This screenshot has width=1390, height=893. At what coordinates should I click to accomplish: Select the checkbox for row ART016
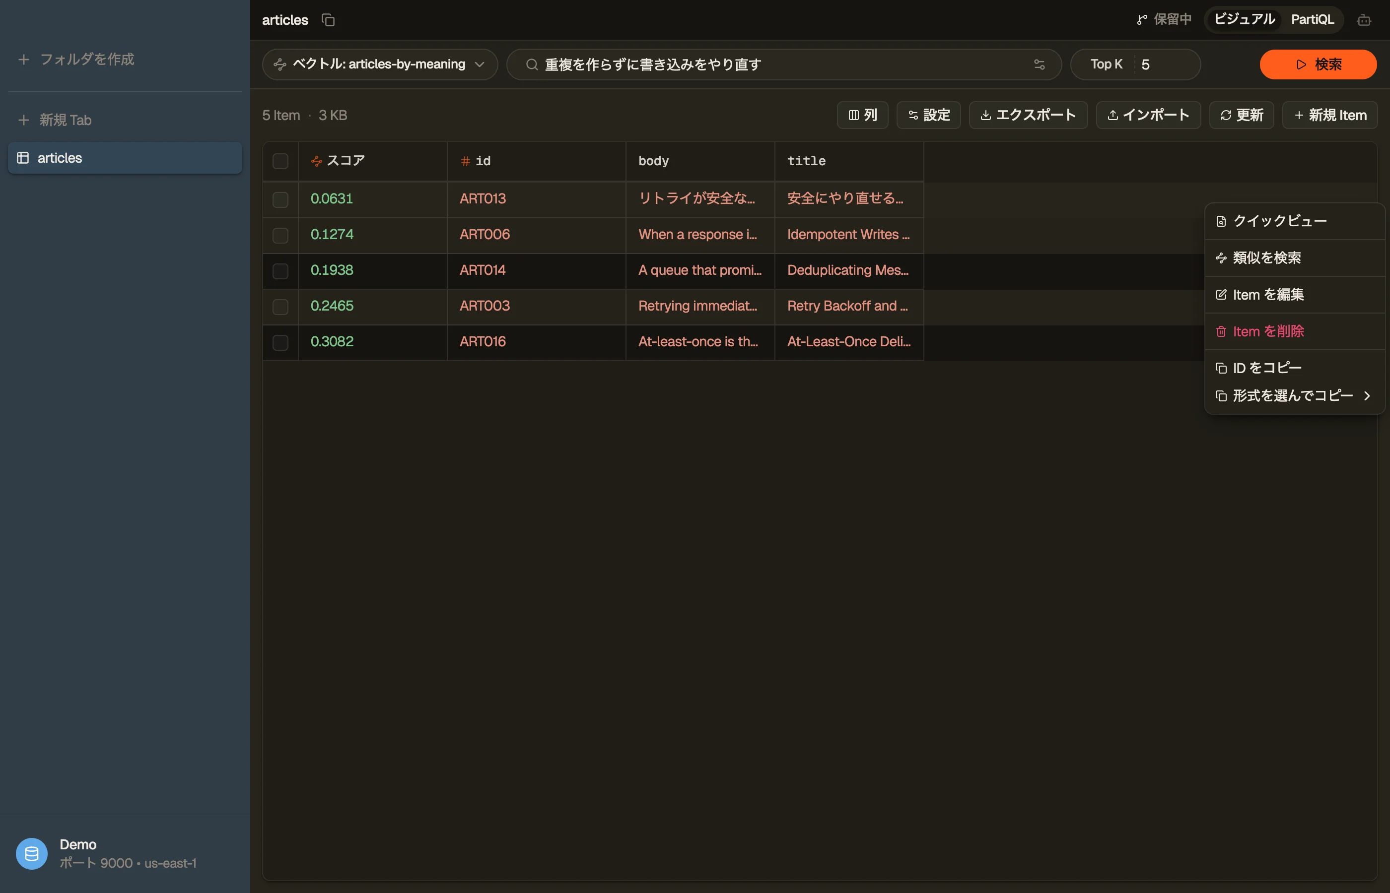[x=280, y=343]
